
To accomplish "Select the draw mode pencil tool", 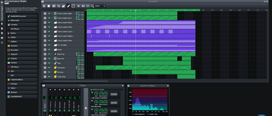I will click(x=68, y=6).
